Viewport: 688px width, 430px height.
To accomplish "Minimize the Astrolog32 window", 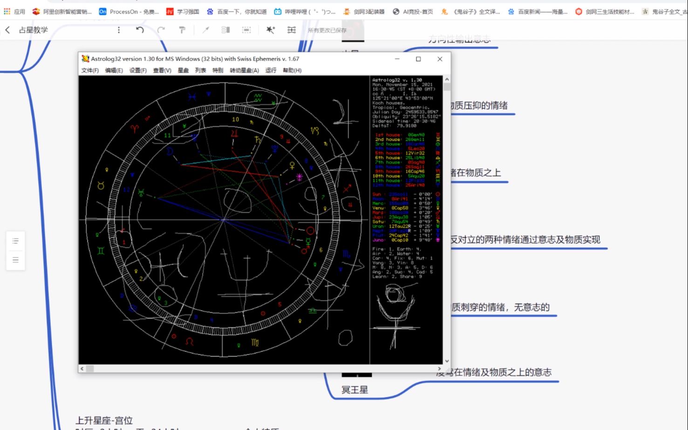I will point(397,59).
